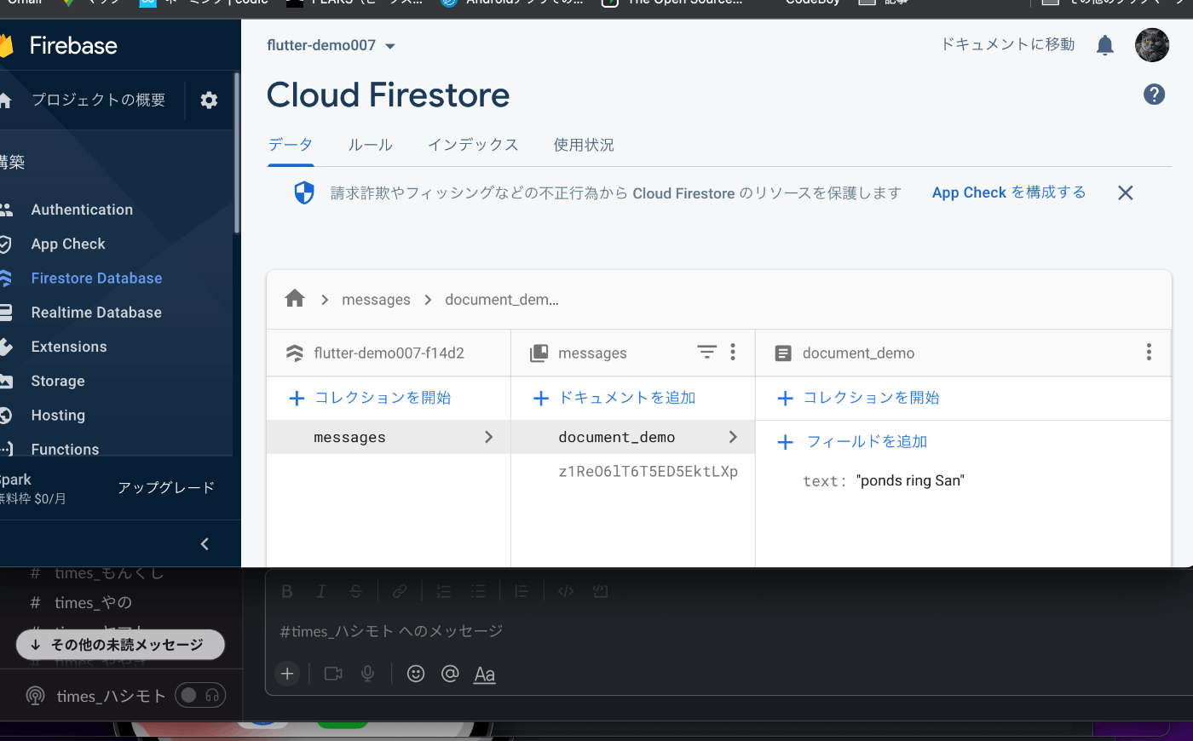Click Slack video clip icon
This screenshot has height=741, width=1193.
coord(333,674)
